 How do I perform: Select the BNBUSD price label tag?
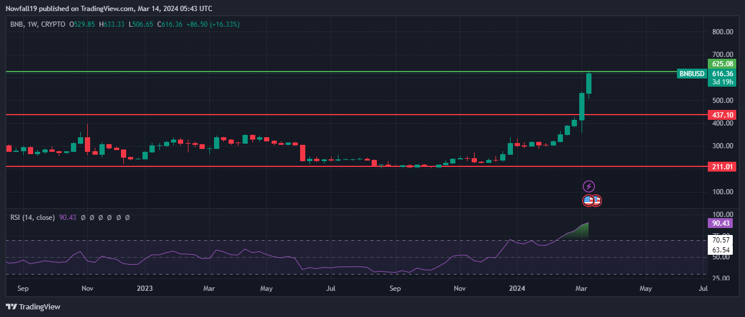coord(692,74)
